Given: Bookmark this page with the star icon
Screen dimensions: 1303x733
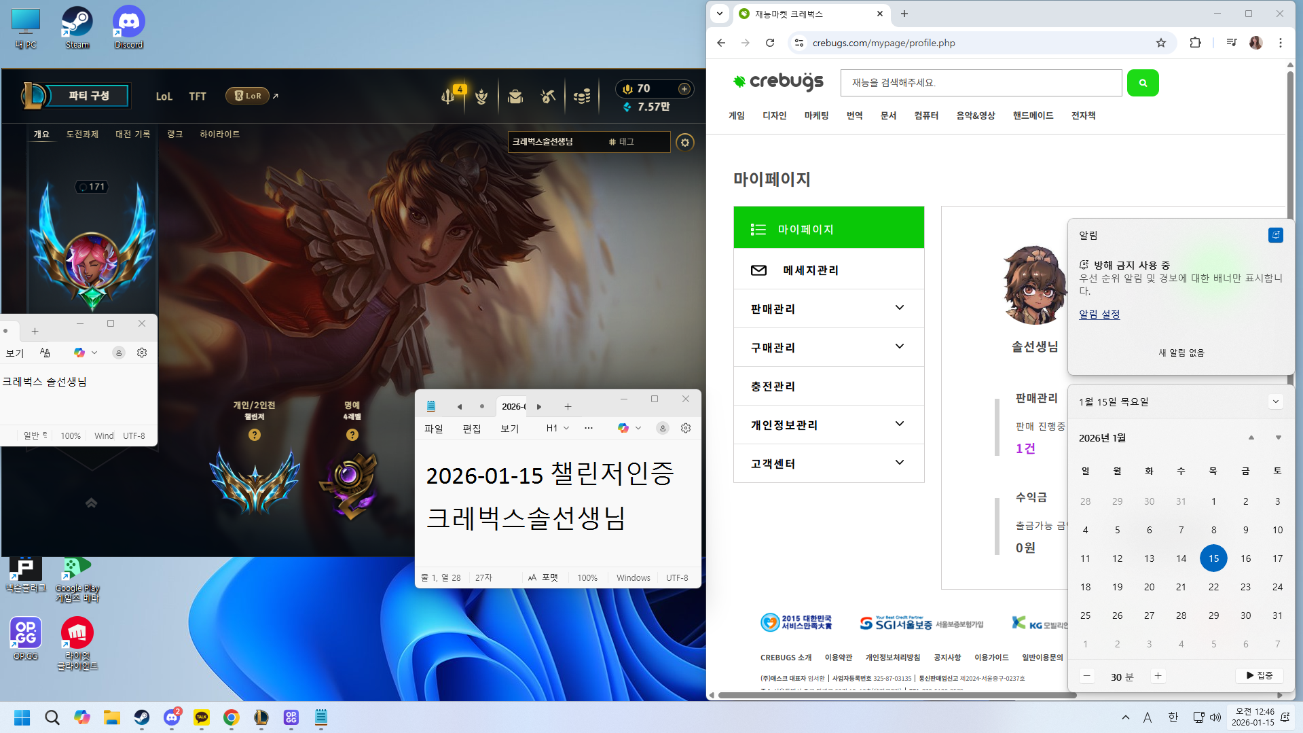Looking at the screenshot, I should pyautogui.click(x=1161, y=43).
